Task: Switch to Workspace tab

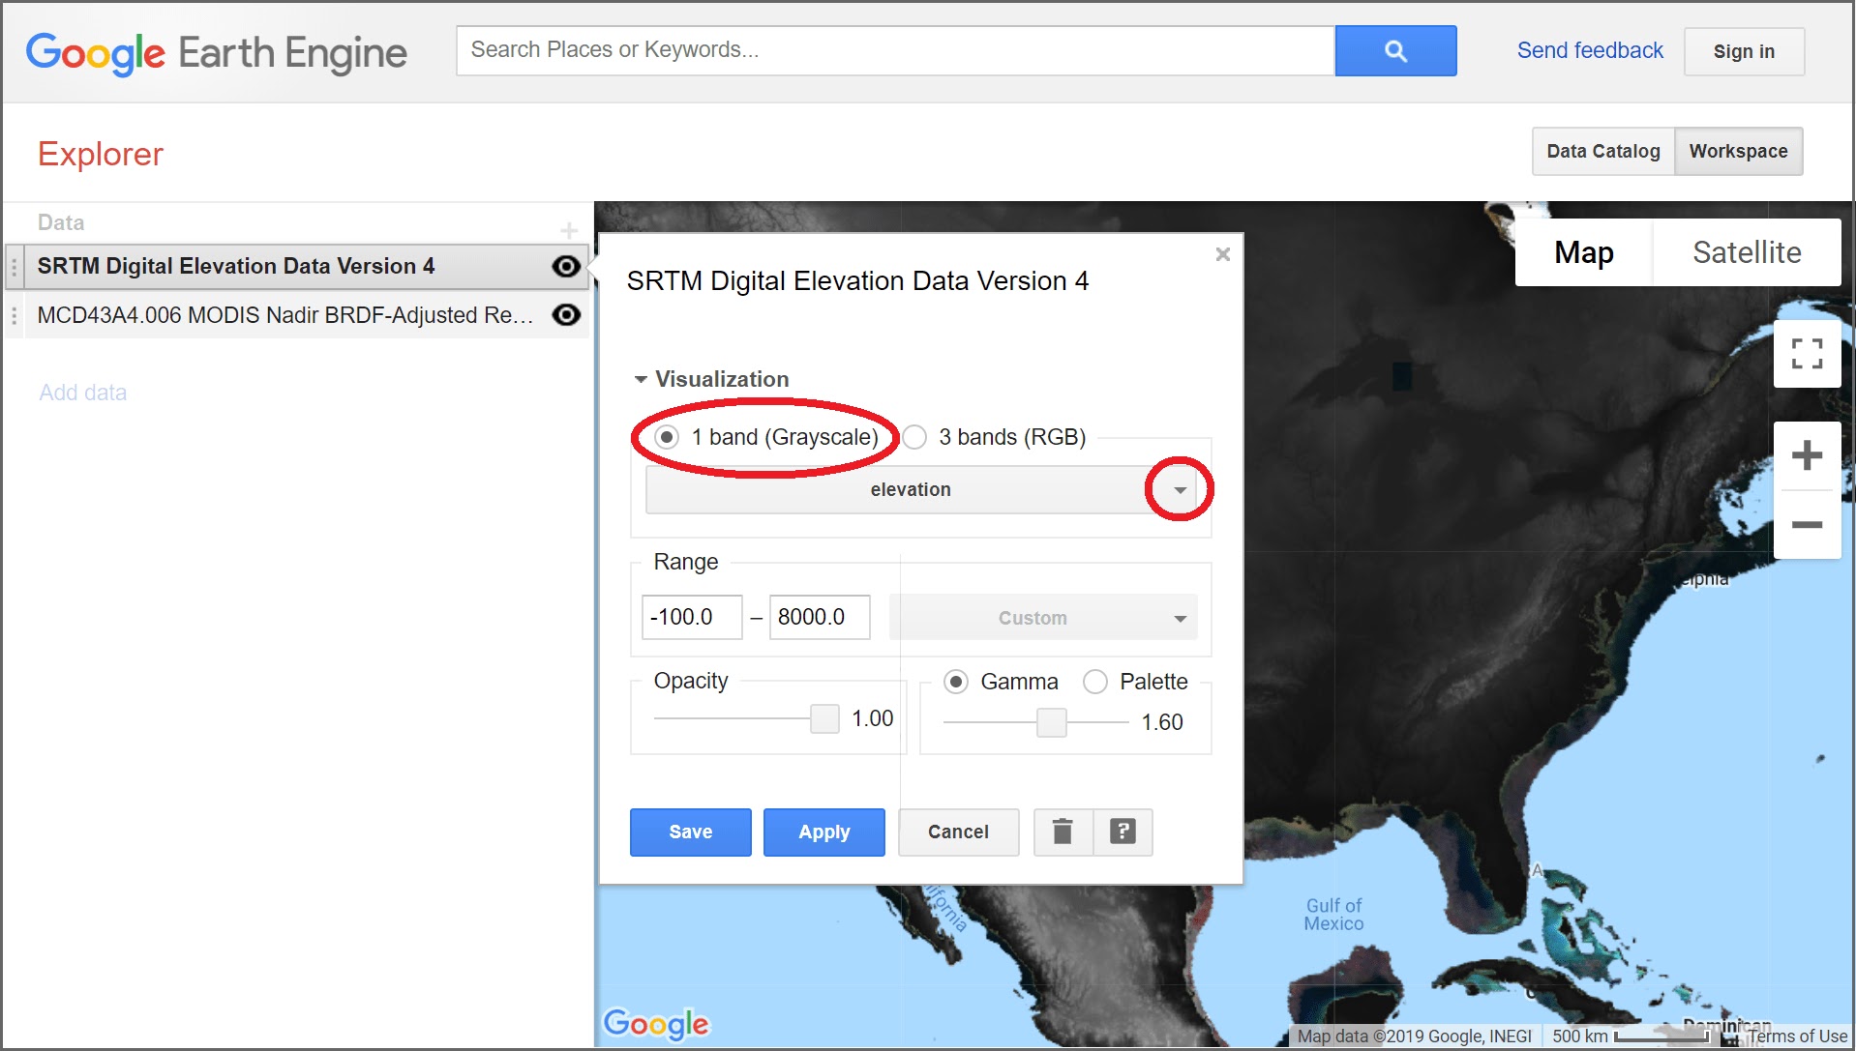Action: click(x=1738, y=152)
